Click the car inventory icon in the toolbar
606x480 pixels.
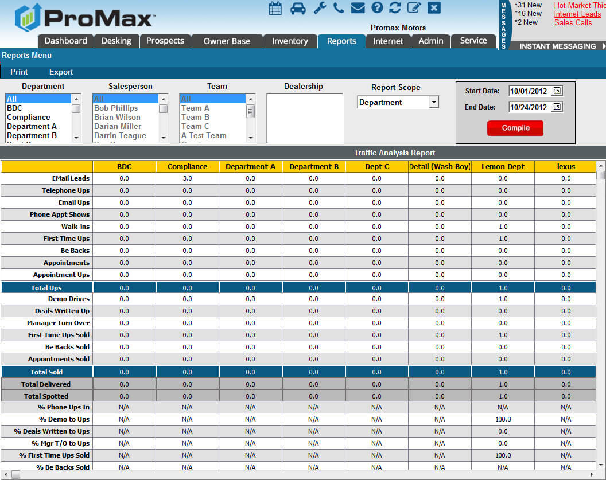pyautogui.click(x=297, y=9)
